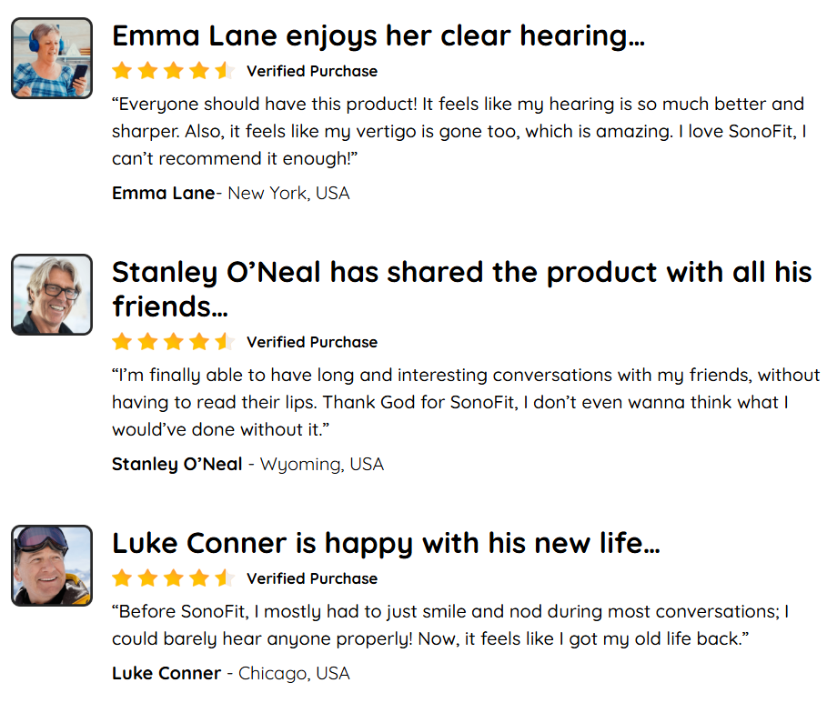Viewport: 827px width, 703px height.
Task: Click Stanley O'Neal's profile photo
Action: (x=52, y=295)
